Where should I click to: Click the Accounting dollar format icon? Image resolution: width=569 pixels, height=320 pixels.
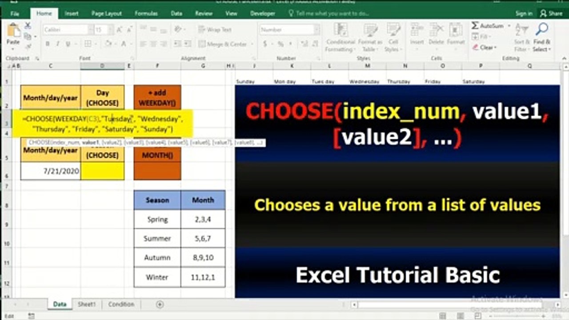(265, 44)
